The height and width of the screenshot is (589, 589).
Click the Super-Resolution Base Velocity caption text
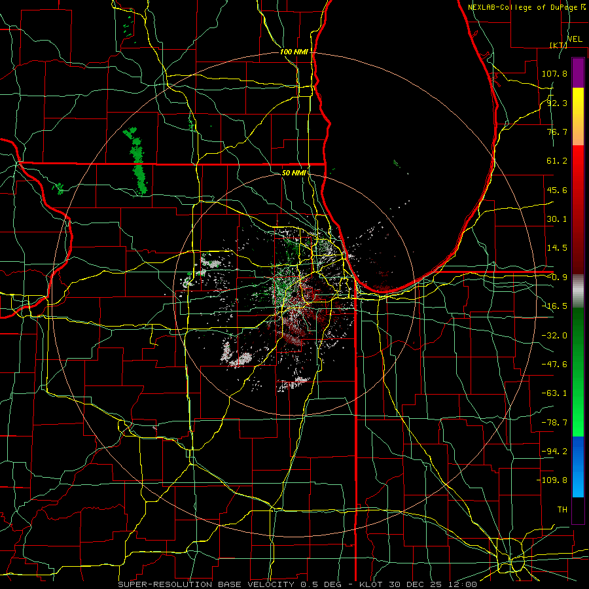[298, 584]
